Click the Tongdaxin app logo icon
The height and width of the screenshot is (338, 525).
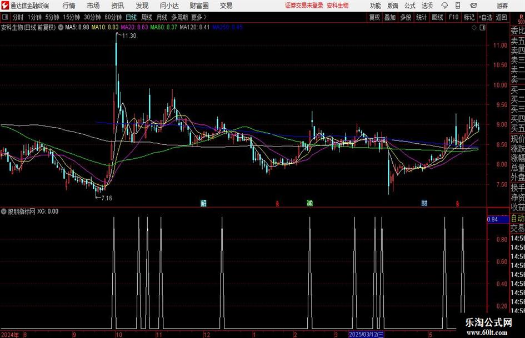5,6
